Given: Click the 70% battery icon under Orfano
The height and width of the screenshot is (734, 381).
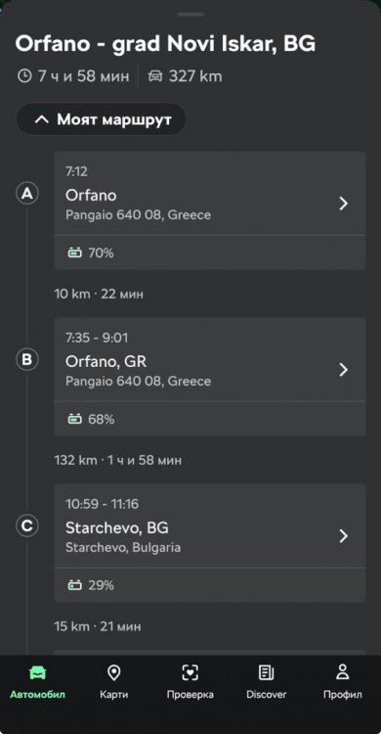Looking at the screenshot, I should click(x=75, y=253).
